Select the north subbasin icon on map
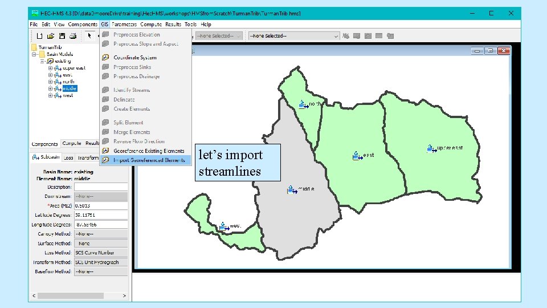This screenshot has width=547, height=308. coord(304,104)
